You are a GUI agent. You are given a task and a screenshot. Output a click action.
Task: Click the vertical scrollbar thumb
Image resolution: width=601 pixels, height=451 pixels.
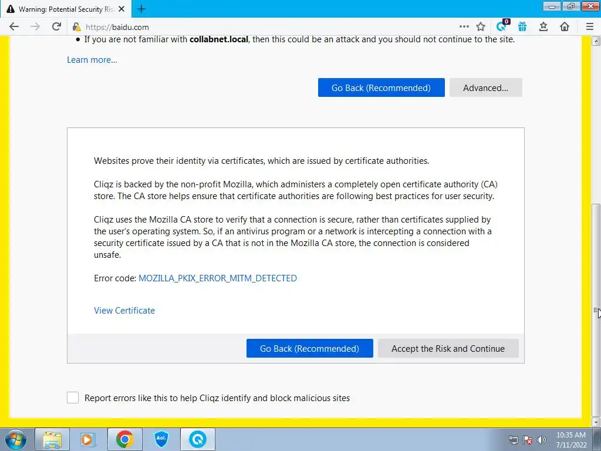point(596,311)
